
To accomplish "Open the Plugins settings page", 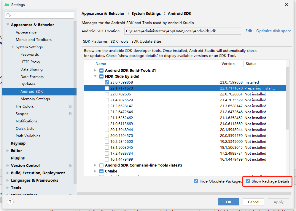I will [x=18, y=158].
